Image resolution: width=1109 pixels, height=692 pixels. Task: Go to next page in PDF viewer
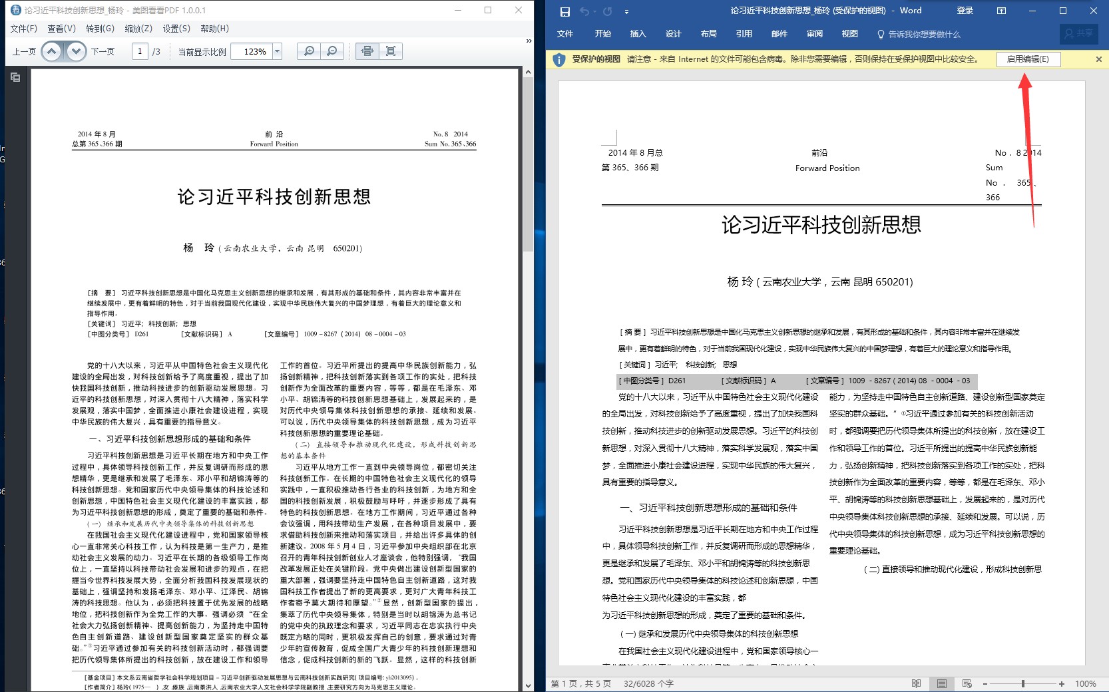coord(76,51)
